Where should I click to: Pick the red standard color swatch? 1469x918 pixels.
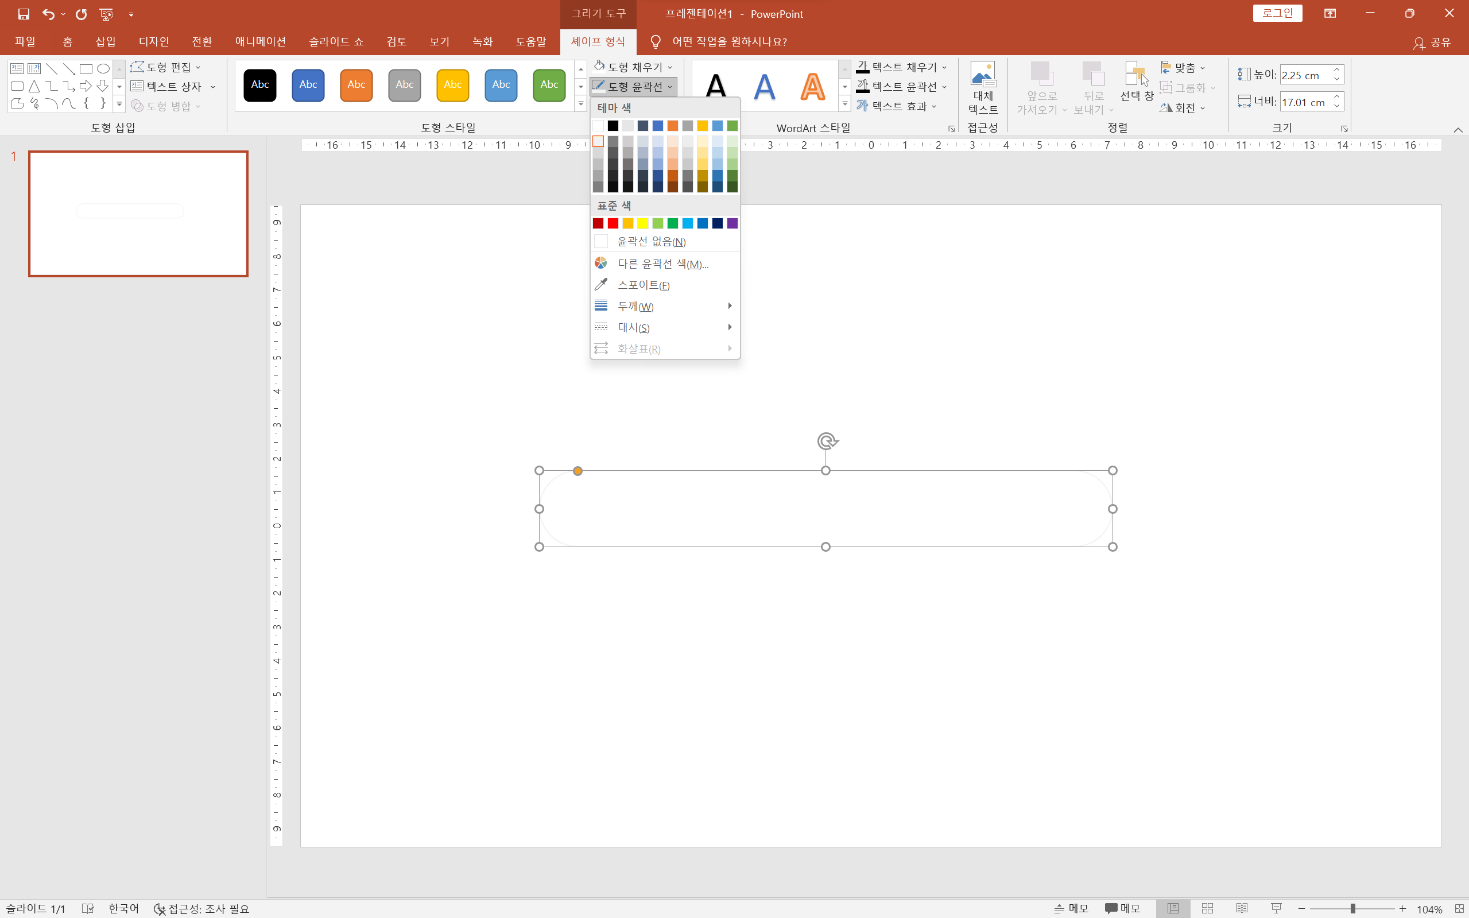pyautogui.click(x=613, y=223)
